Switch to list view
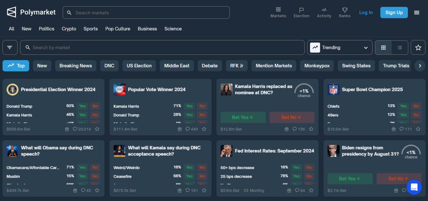The width and height of the screenshot is (428, 201). pyautogui.click(x=400, y=47)
